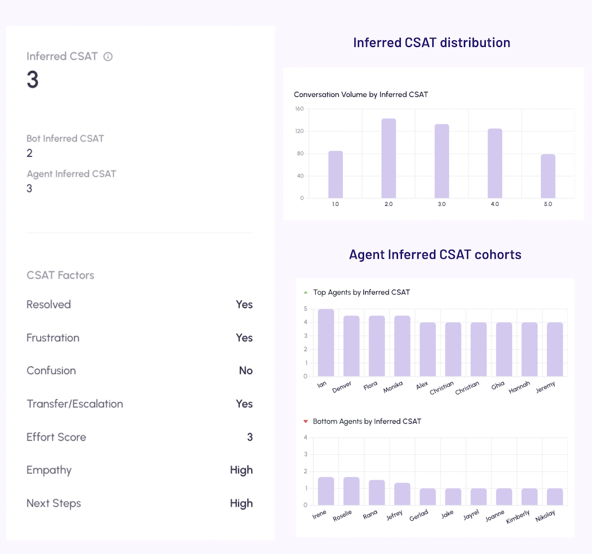
Task: Click the 1.0 bar in the distribution chart
Action: 335,174
